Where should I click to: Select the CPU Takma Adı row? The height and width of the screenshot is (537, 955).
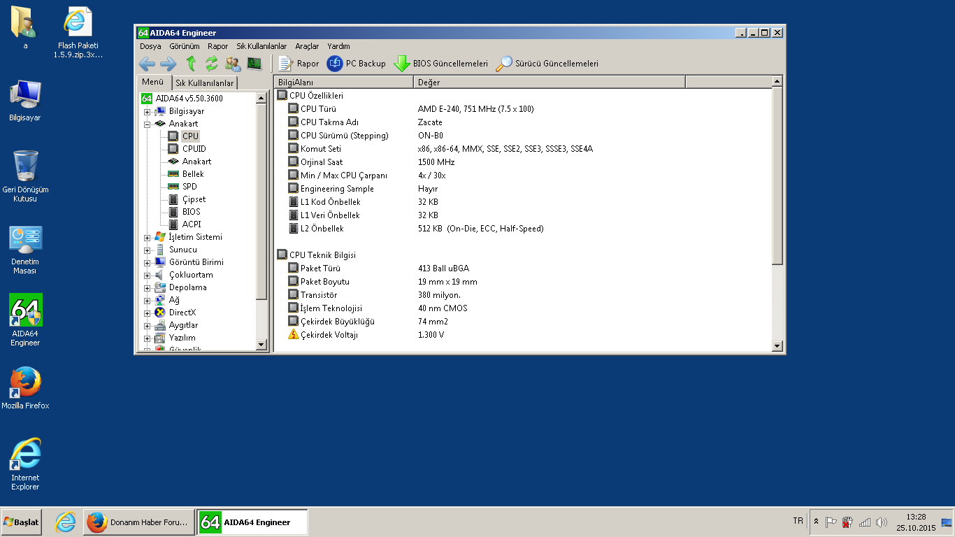click(x=523, y=122)
